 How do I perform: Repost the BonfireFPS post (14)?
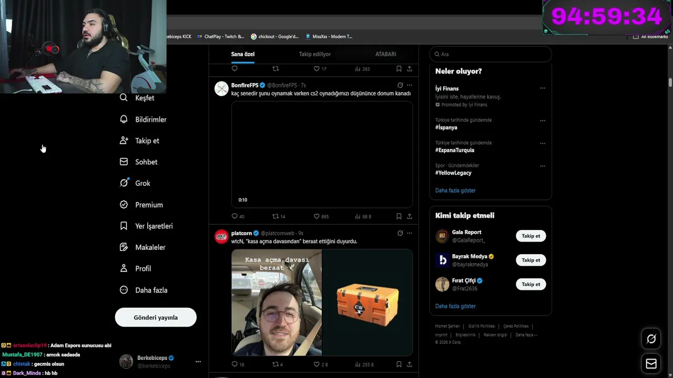coord(279,216)
